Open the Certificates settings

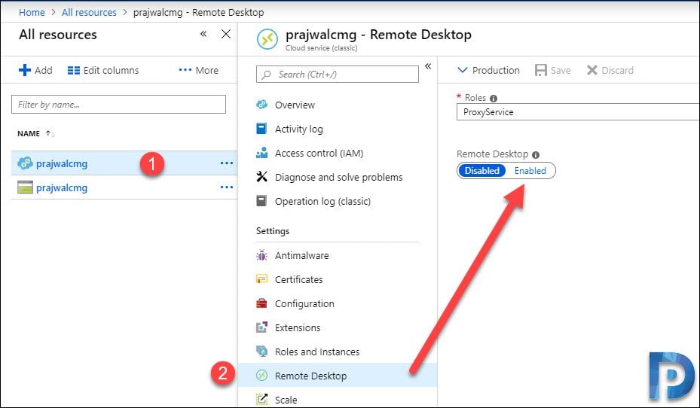pyautogui.click(x=298, y=279)
